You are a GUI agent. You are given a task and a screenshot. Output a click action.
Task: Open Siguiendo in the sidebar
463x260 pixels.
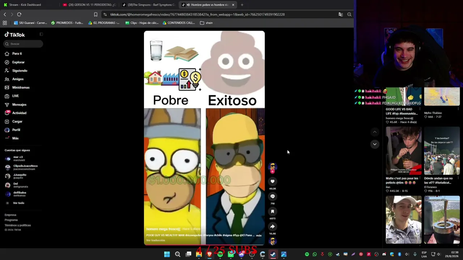16,71
